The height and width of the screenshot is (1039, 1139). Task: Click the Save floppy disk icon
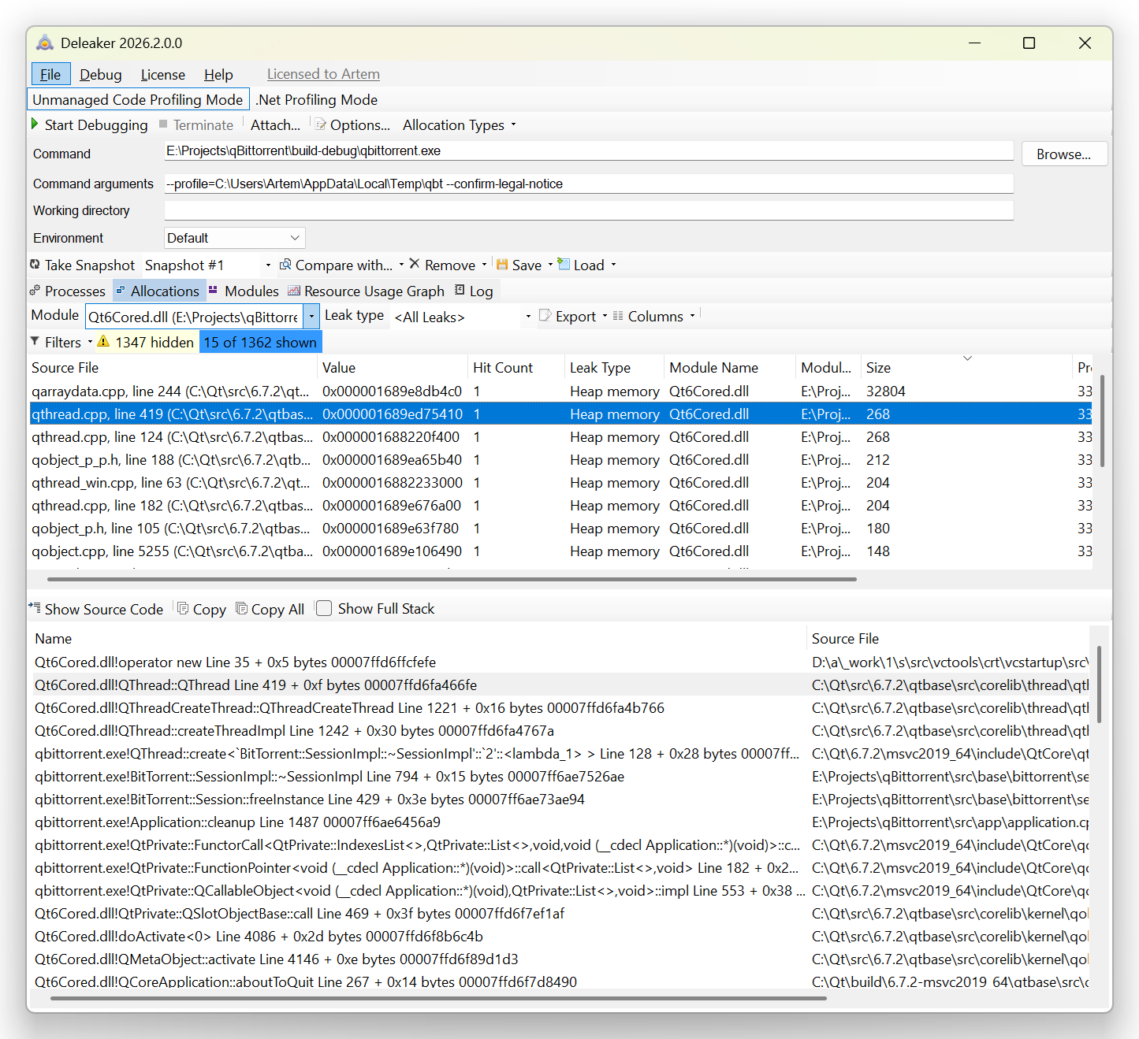point(502,265)
